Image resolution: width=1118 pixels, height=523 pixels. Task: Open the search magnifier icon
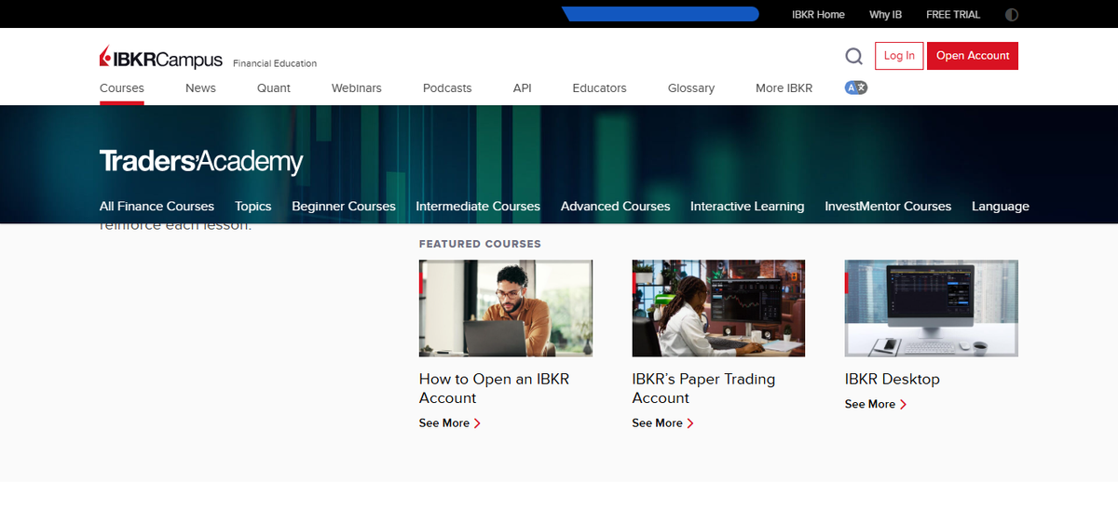pos(853,57)
